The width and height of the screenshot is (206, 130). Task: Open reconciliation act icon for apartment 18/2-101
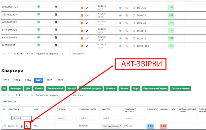click(27, 126)
